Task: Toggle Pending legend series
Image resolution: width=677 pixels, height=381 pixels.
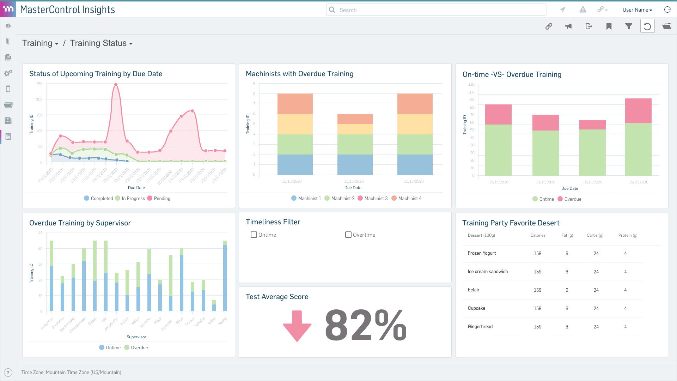Action: point(159,198)
